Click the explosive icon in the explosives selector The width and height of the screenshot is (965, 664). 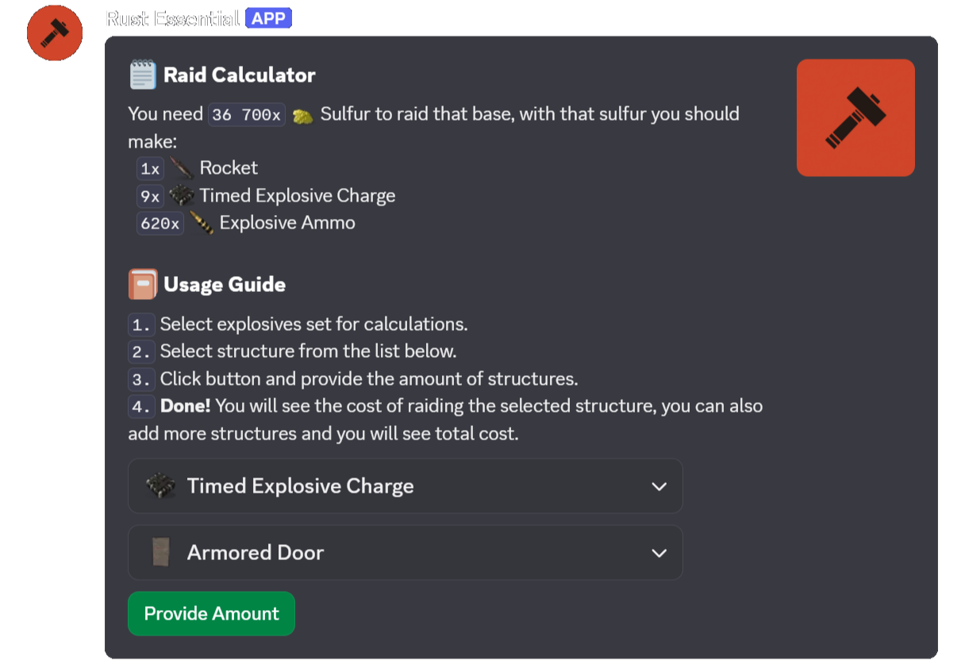[x=161, y=486]
